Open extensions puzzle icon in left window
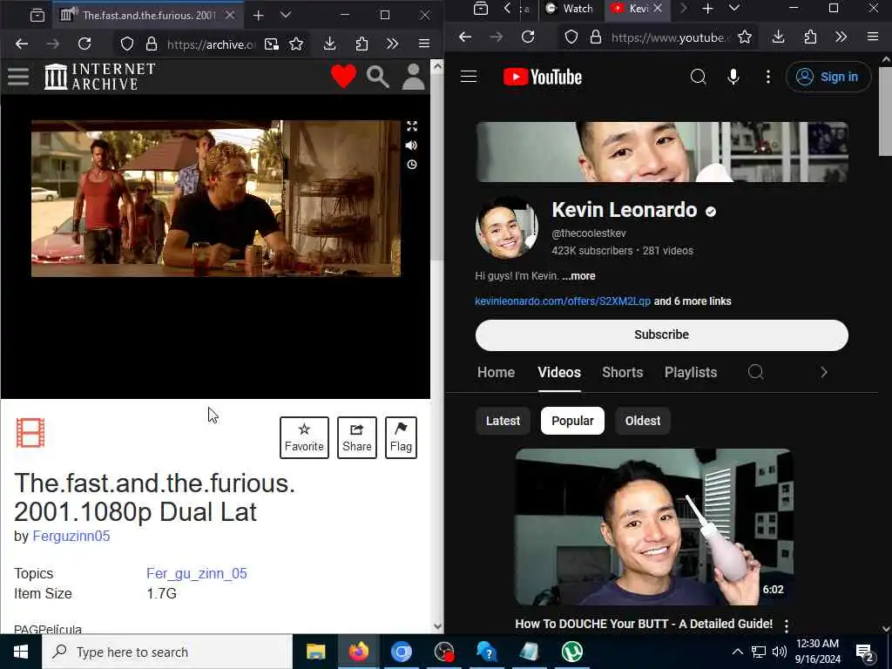This screenshot has height=669, width=892. [x=362, y=44]
